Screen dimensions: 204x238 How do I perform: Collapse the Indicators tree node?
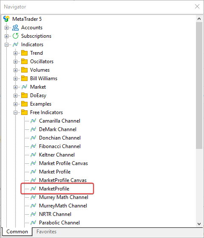(x=6, y=45)
